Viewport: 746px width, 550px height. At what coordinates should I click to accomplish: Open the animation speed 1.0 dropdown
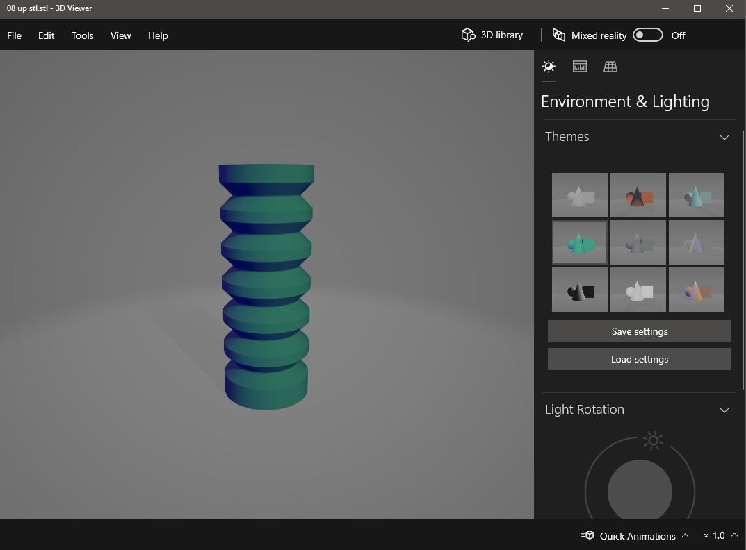click(x=721, y=535)
